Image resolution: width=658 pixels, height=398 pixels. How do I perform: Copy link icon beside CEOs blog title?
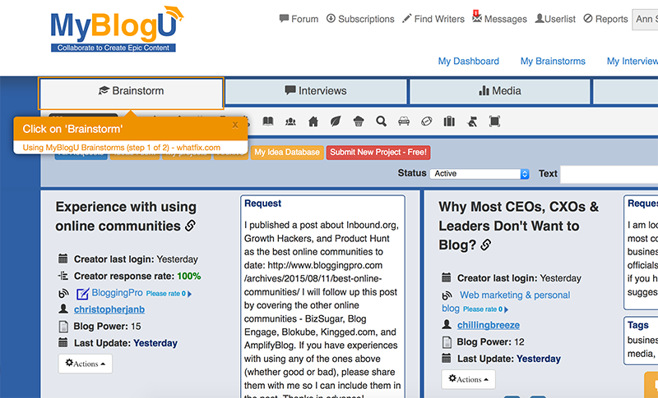pos(485,245)
